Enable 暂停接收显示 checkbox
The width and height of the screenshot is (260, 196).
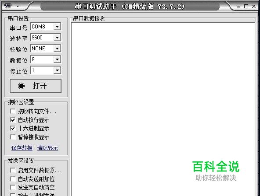13,137
